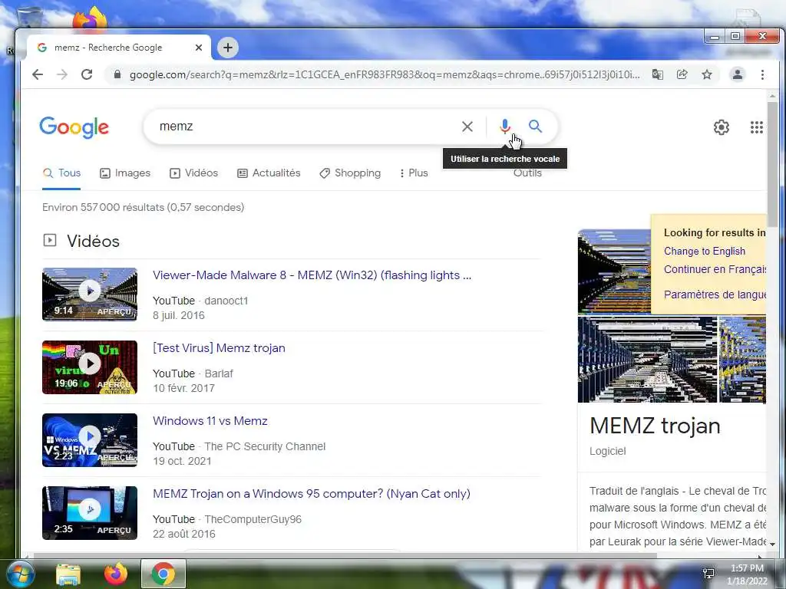Open MEMZ Trojan on a Windows 95 computer link
This screenshot has width=786, height=589.
312,494
